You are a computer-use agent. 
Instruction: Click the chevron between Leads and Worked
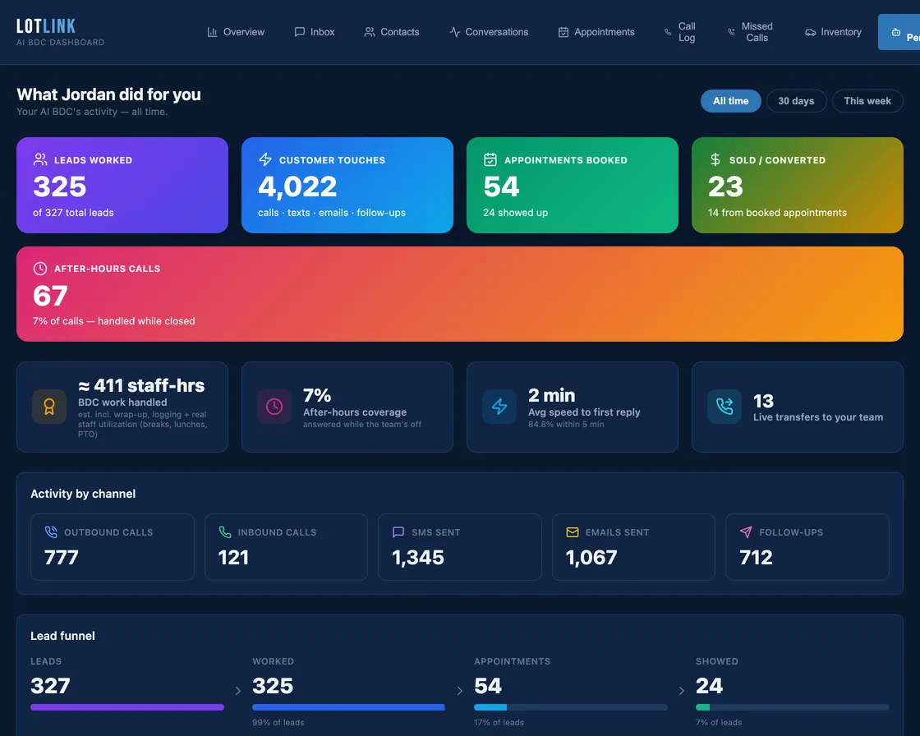pyautogui.click(x=237, y=691)
